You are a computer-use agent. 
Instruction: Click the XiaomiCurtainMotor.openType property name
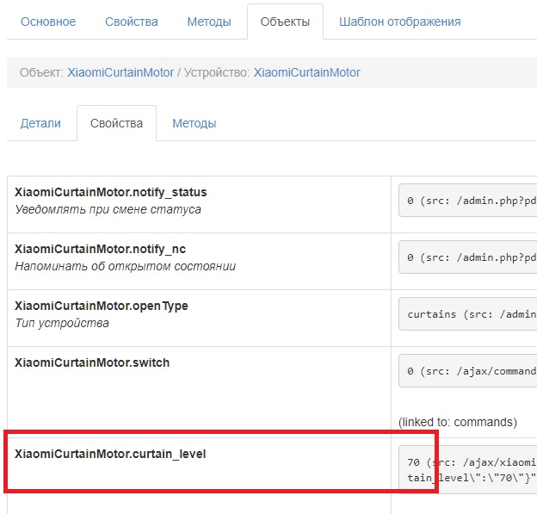pos(102,306)
